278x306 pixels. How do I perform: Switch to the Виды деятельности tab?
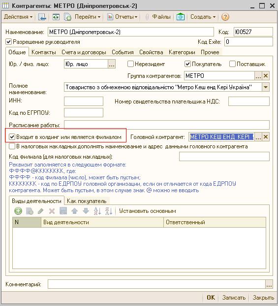[x=36, y=201]
